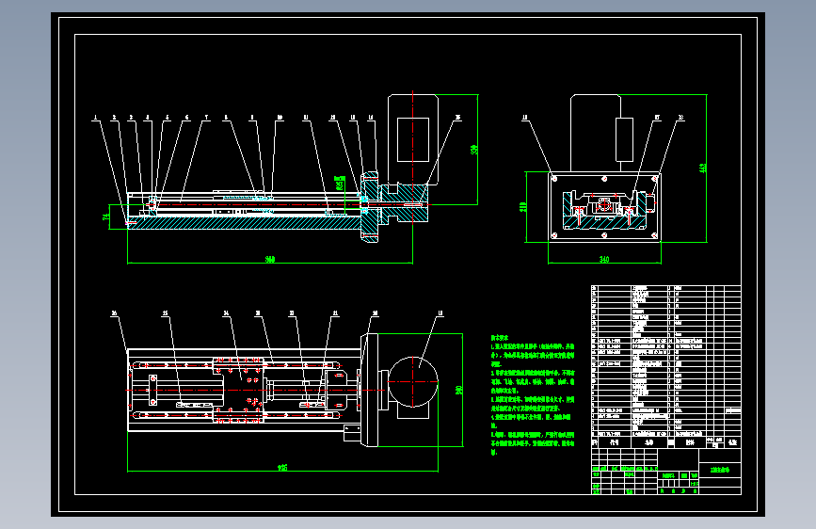Select the 340 width dimension below end view

[604, 259]
